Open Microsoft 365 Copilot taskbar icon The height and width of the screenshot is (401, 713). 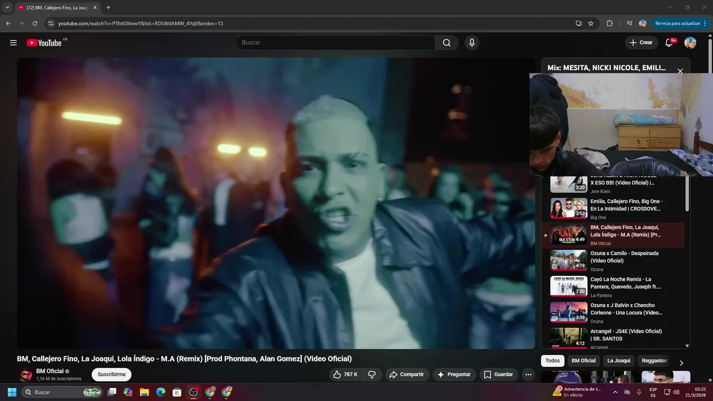[128, 392]
